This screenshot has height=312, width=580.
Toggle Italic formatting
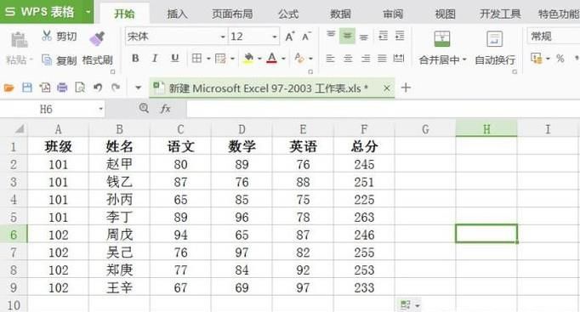[x=155, y=59]
